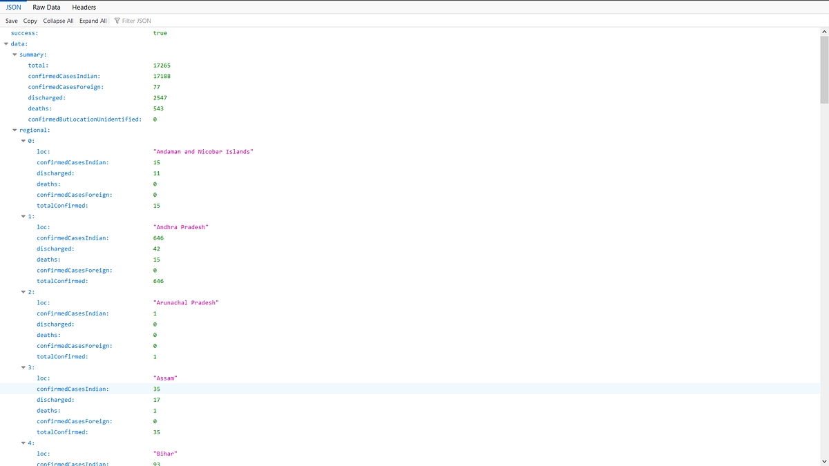Click the Filter JSON funnel icon
The width and height of the screenshot is (829, 466).
pos(118,20)
